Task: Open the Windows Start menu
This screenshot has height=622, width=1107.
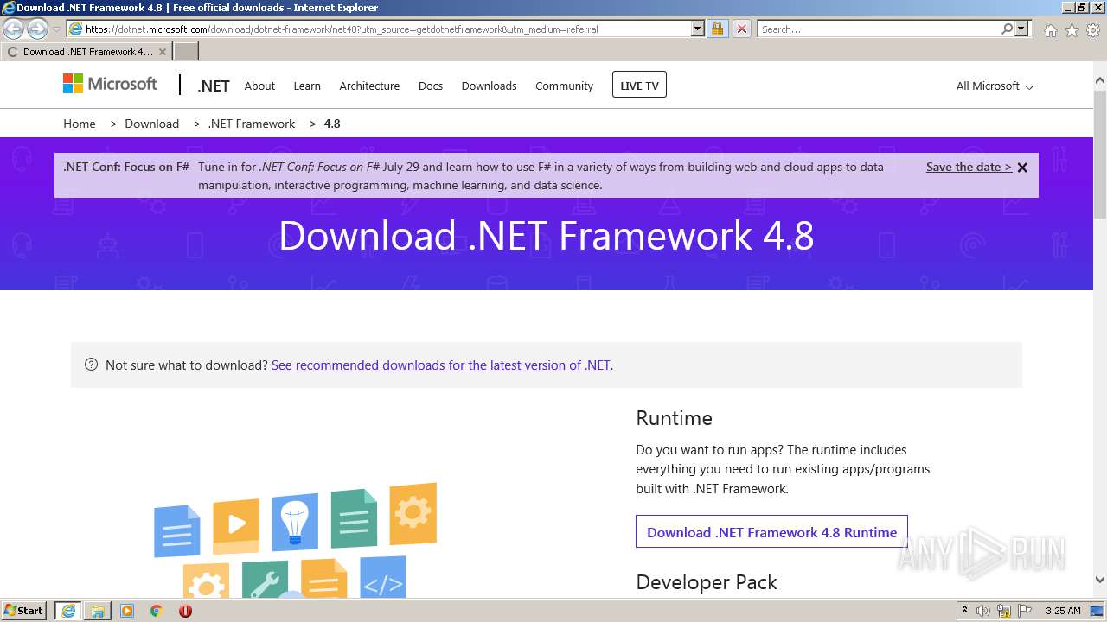Action: coord(24,611)
